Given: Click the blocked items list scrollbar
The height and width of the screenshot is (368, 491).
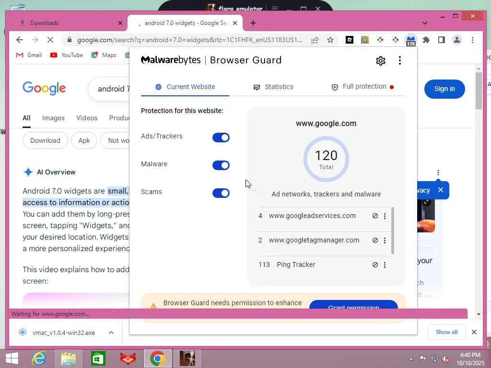Looking at the screenshot, I should click(x=392, y=230).
